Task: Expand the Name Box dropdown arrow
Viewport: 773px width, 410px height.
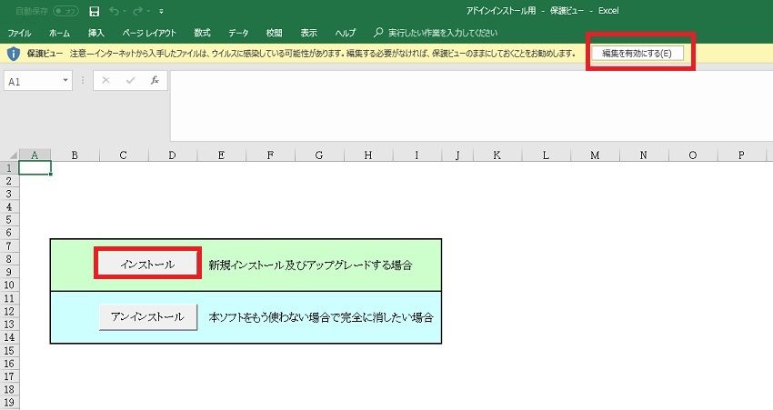Action: pyautogui.click(x=65, y=81)
